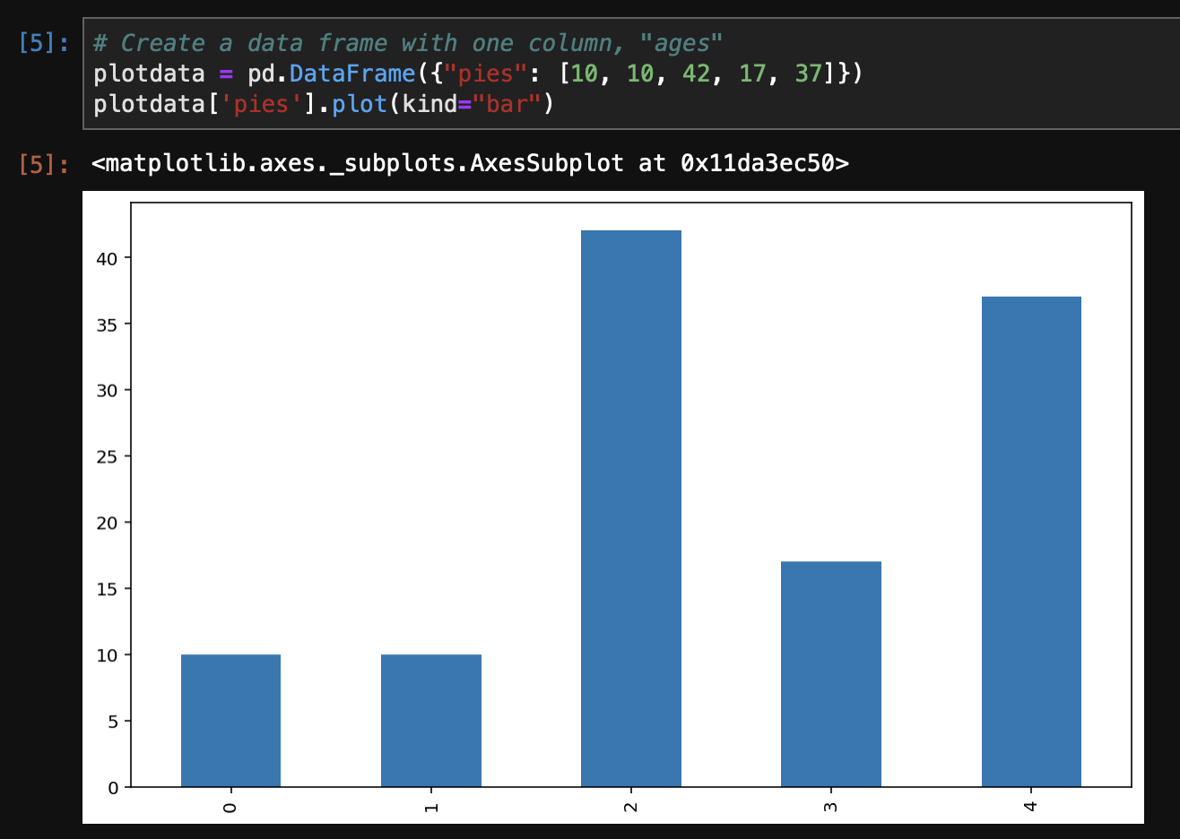The width and height of the screenshot is (1180, 839).
Task: Click the x-axis tick label 0
Action: point(230,807)
